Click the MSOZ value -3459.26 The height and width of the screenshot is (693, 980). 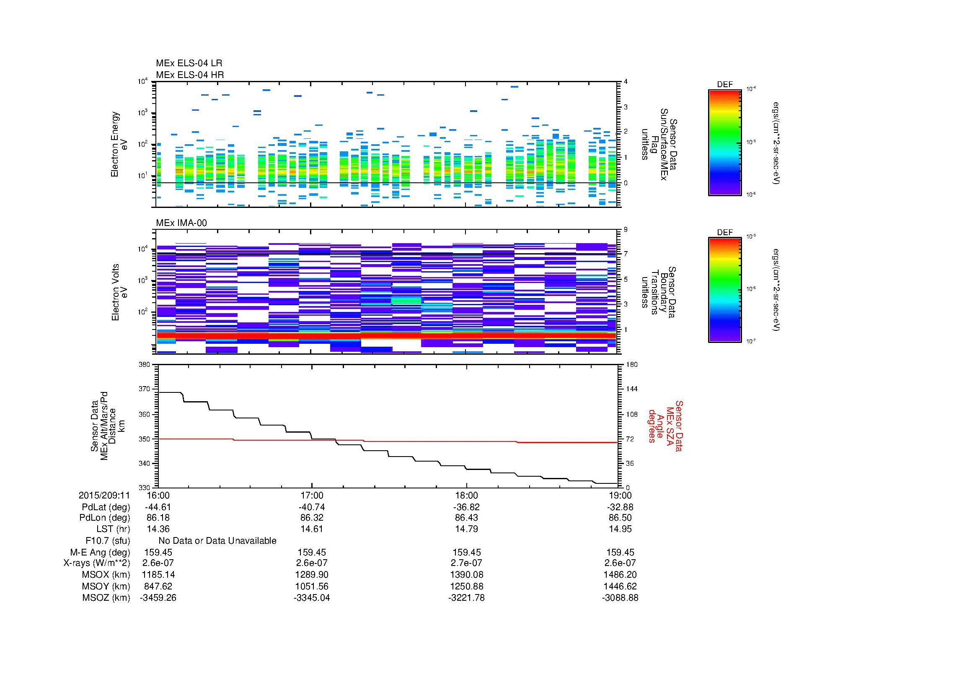(158, 598)
